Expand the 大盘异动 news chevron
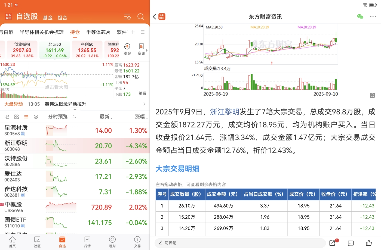381x250 pixels. pos(144,104)
